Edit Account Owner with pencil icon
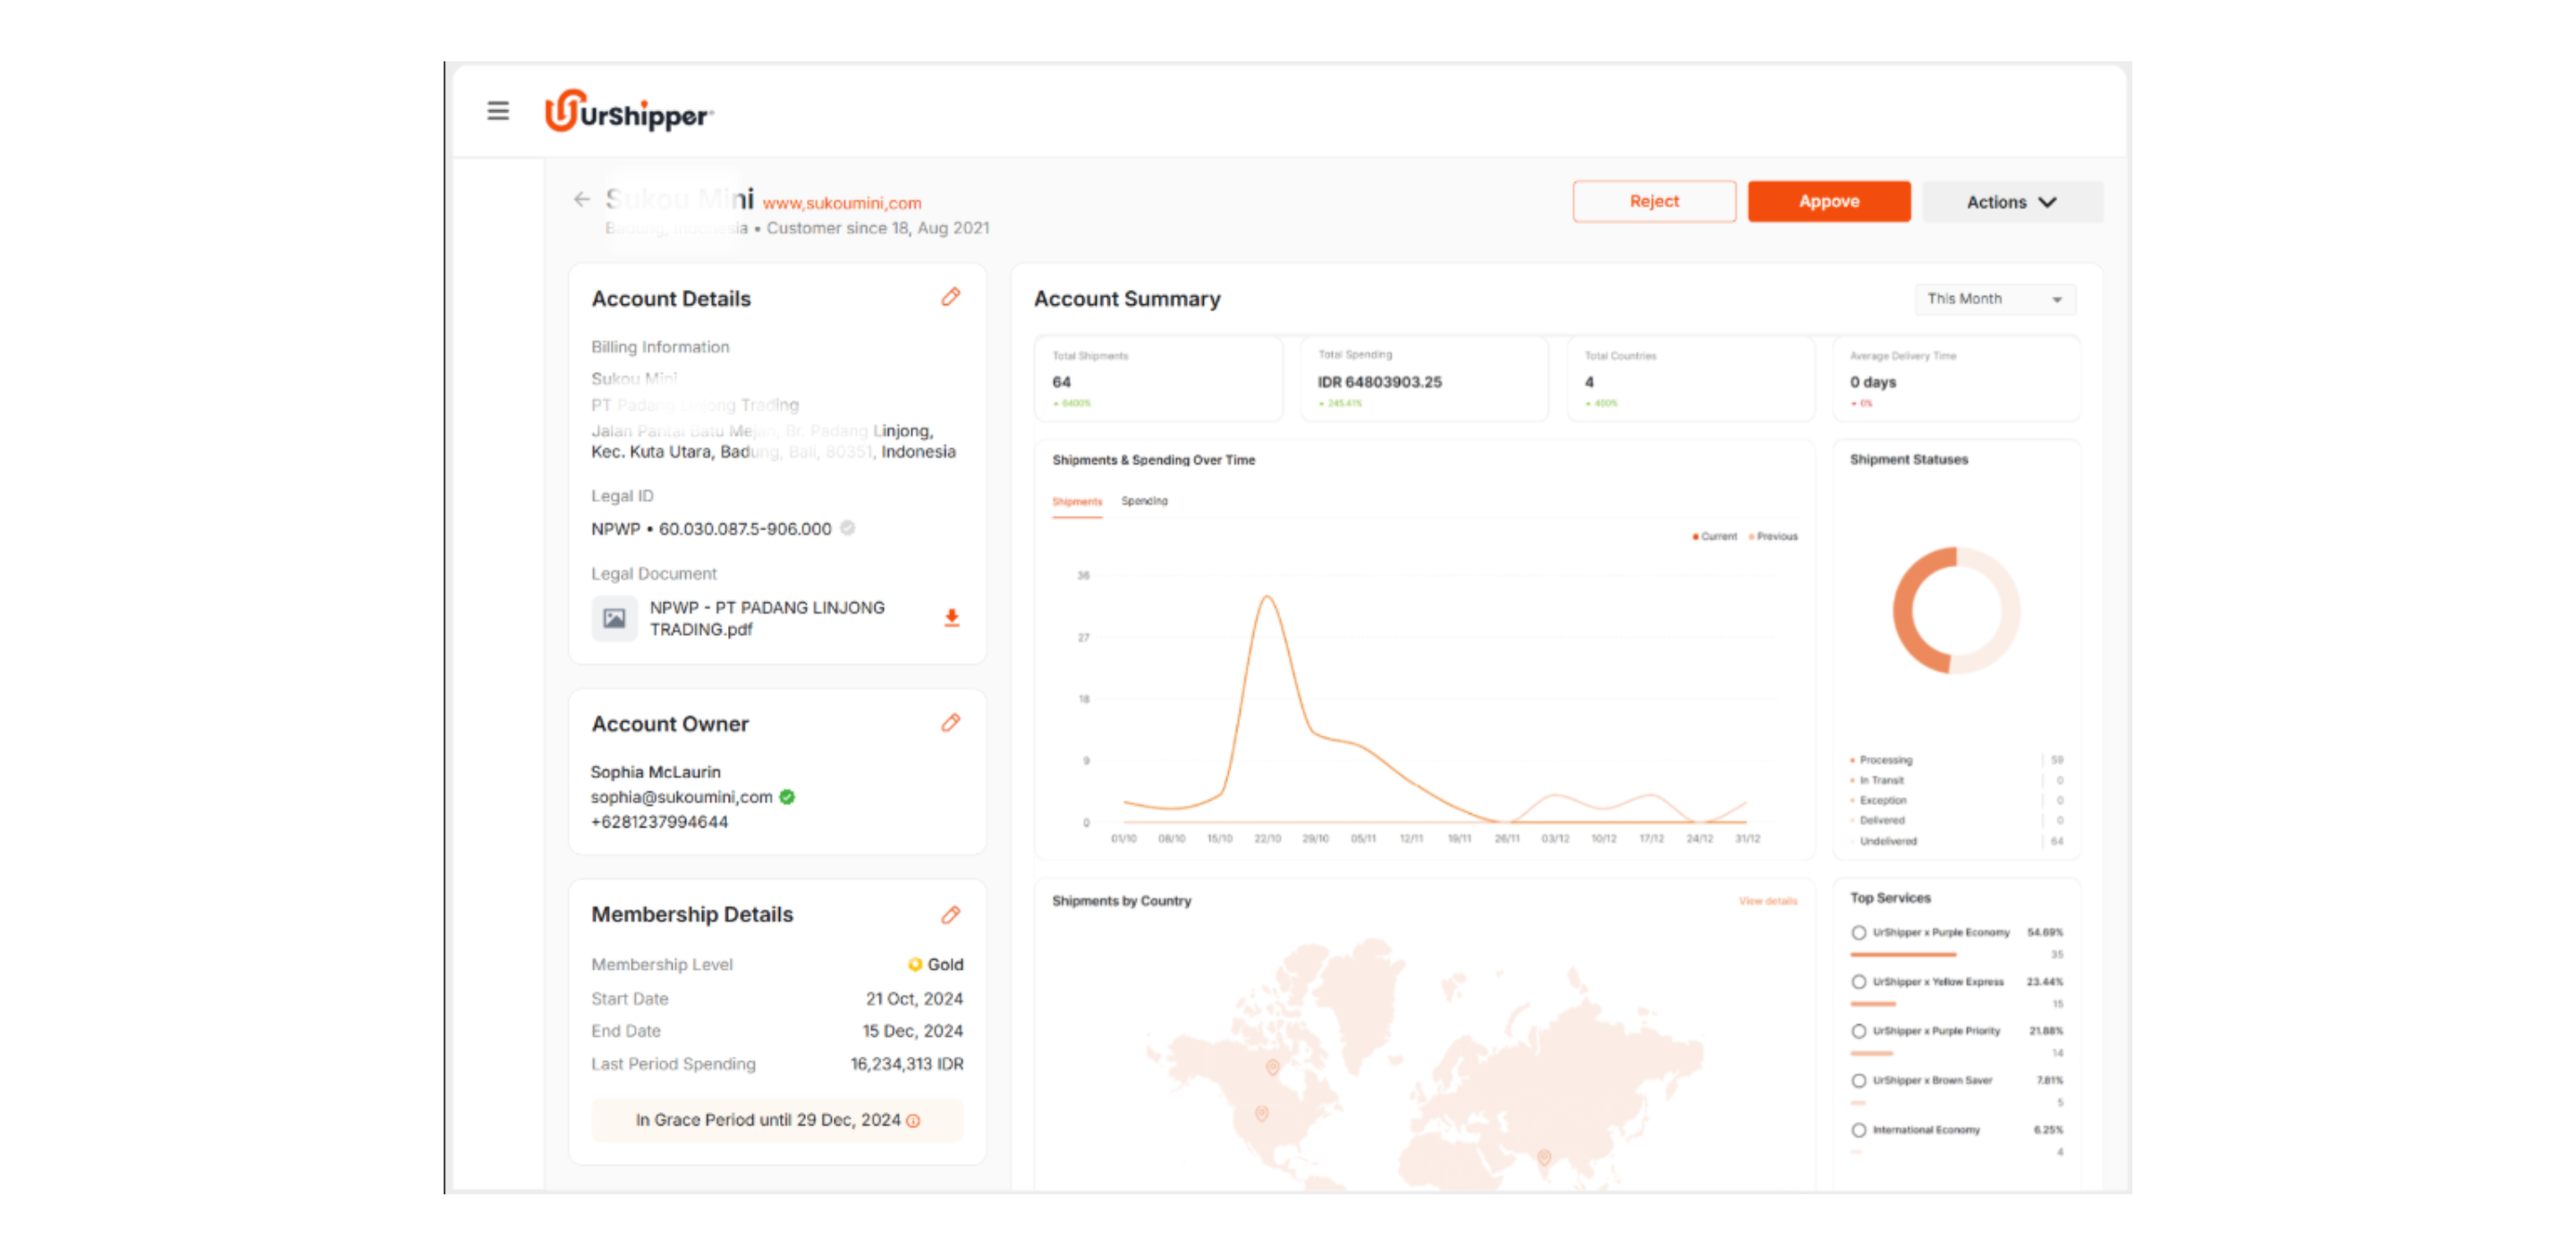The height and width of the screenshot is (1256, 2576). click(950, 722)
